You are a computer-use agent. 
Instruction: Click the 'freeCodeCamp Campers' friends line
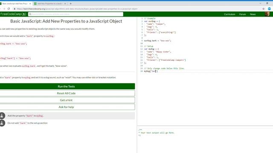point(166,60)
